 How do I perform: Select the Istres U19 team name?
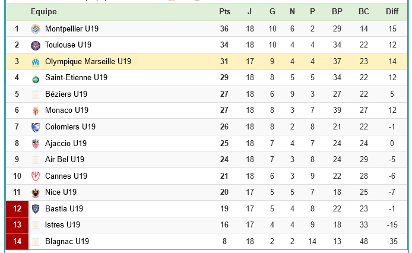coord(62,225)
